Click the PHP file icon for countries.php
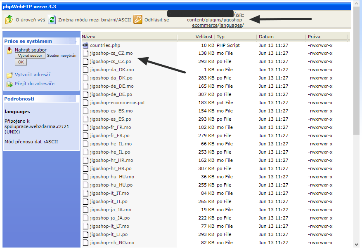The width and height of the screenshot is (362, 250). click(x=85, y=45)
